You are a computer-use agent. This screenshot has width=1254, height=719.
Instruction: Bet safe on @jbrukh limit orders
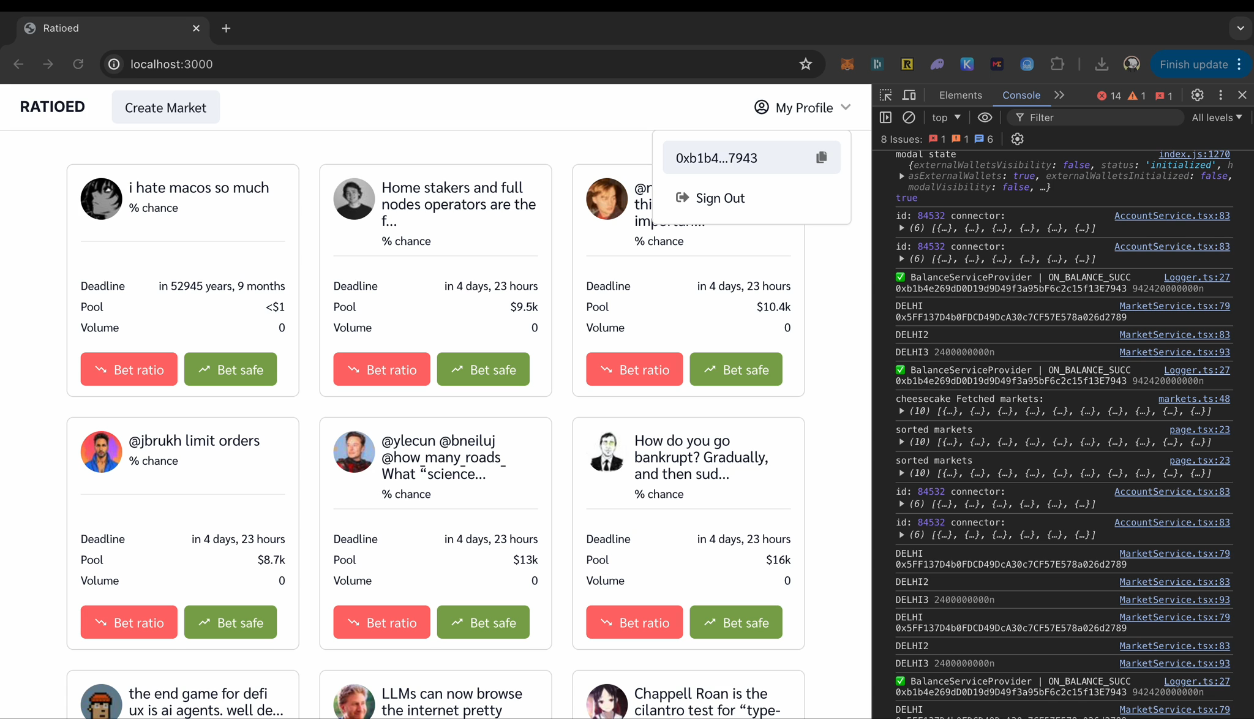(230, 622)
